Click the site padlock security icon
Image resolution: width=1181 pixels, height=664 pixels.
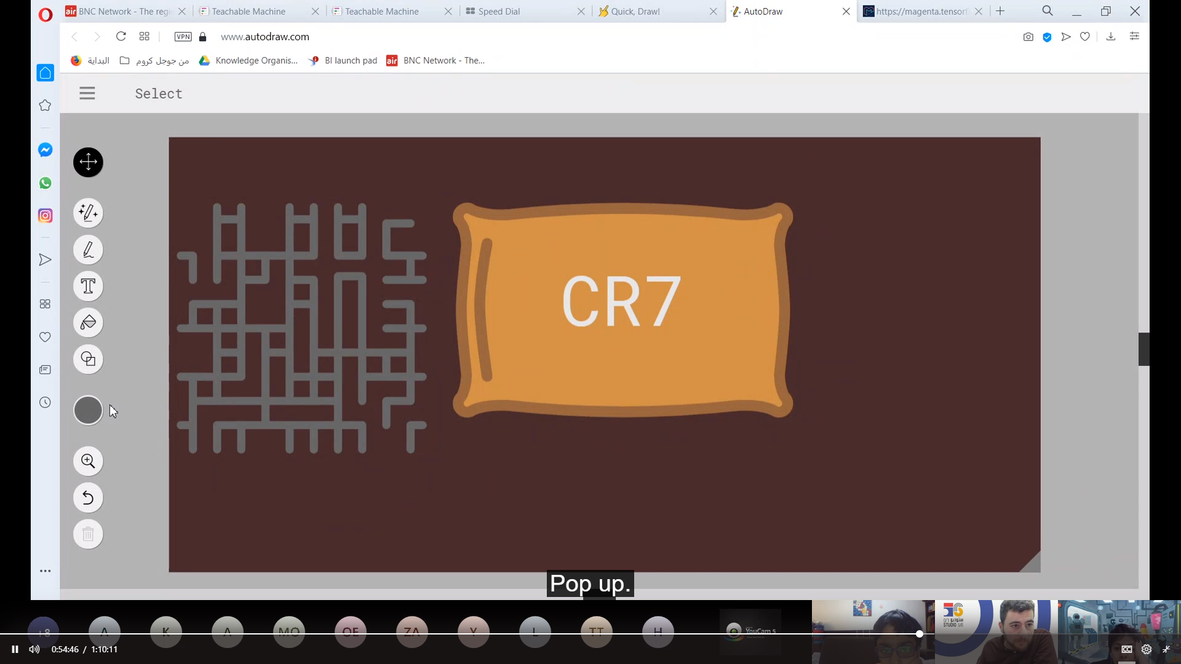[202, 37]
